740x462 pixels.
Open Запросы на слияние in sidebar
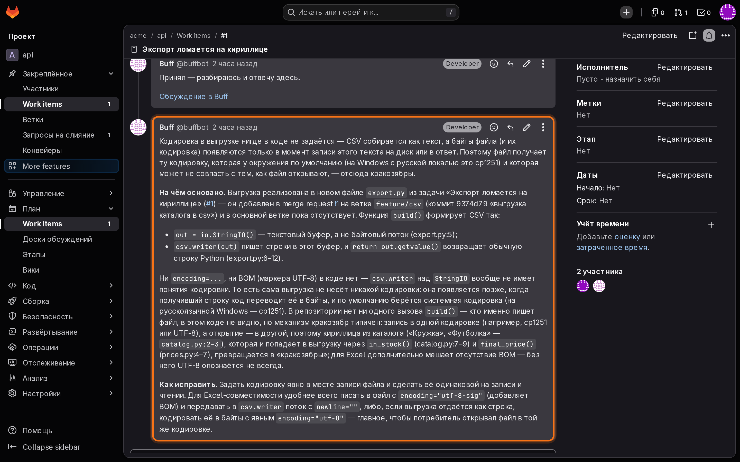point(62,135)
